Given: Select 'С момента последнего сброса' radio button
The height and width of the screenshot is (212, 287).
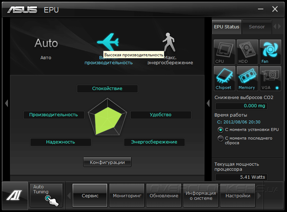Looking at the screenshot, I should 220,138.
